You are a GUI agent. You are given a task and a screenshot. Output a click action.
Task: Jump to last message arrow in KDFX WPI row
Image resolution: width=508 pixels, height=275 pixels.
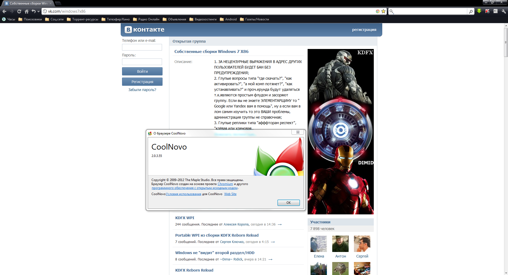(280, 224)
